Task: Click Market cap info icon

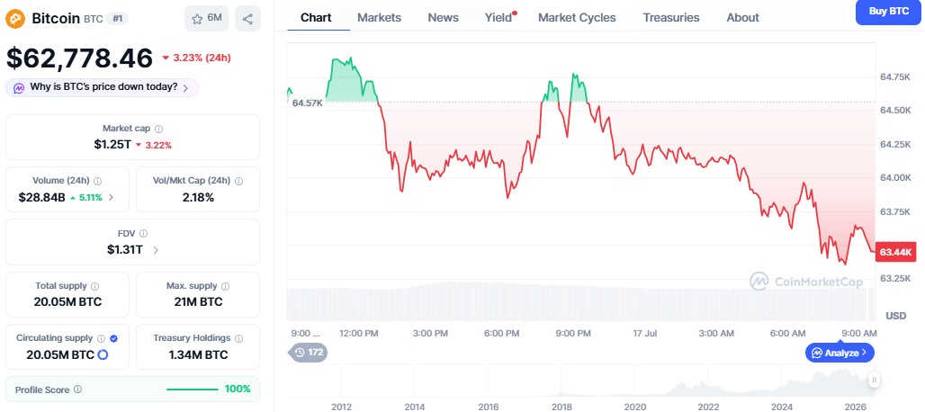Action: tap(158, 129)
